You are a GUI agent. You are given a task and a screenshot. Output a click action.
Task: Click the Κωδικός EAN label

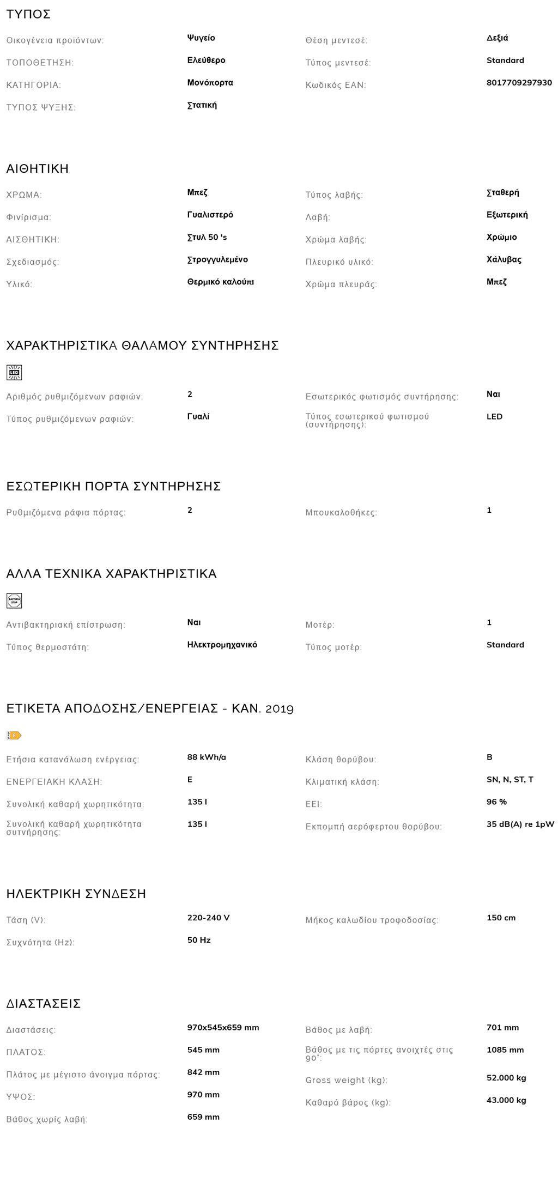336,85
